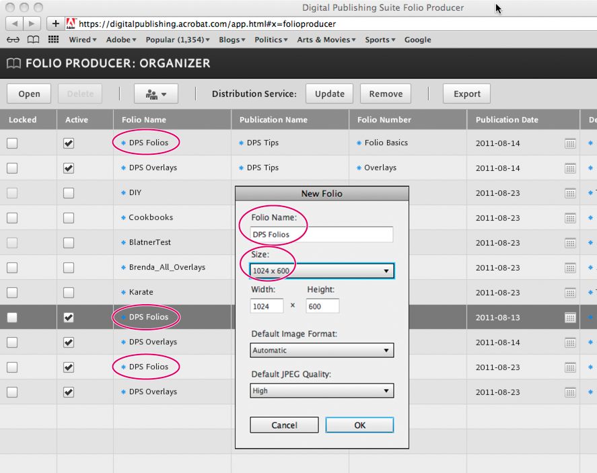Enable Active checkbox for Karate folio
The width and height of the screenshot is (597, 473).
(x=69, y=292)
